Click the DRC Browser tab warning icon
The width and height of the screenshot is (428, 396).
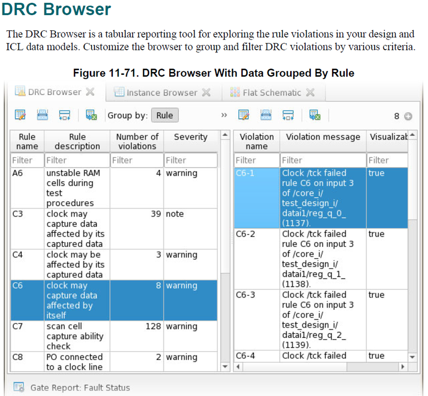click(x=20, y=91)
